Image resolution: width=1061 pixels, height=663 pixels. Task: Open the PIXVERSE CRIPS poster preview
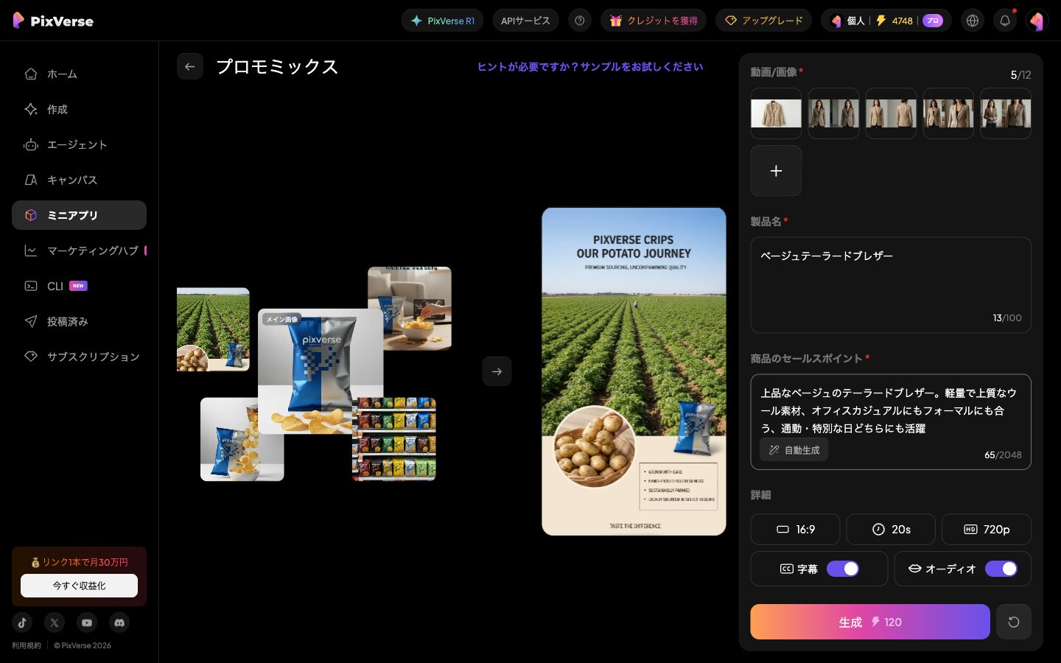[x=634, y=371]
